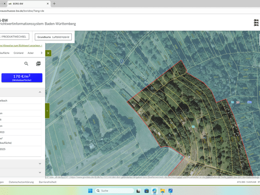Open the Barrierefreiheit footer link

click(48, 182)
